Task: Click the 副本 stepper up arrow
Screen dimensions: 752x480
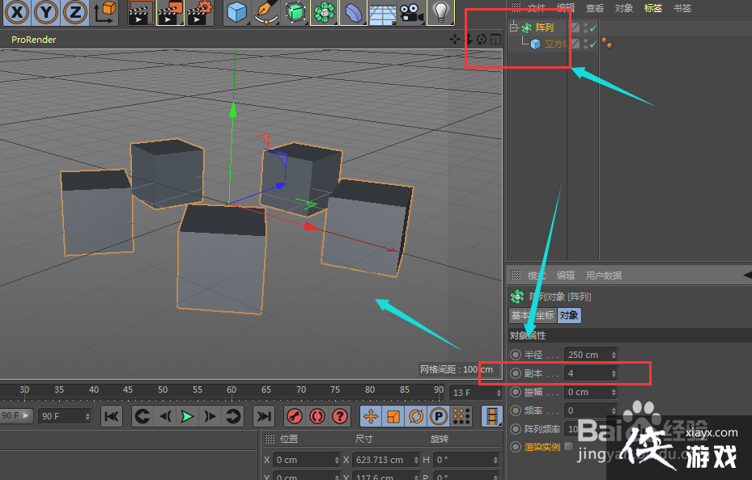Action: (x=614, y=370)
